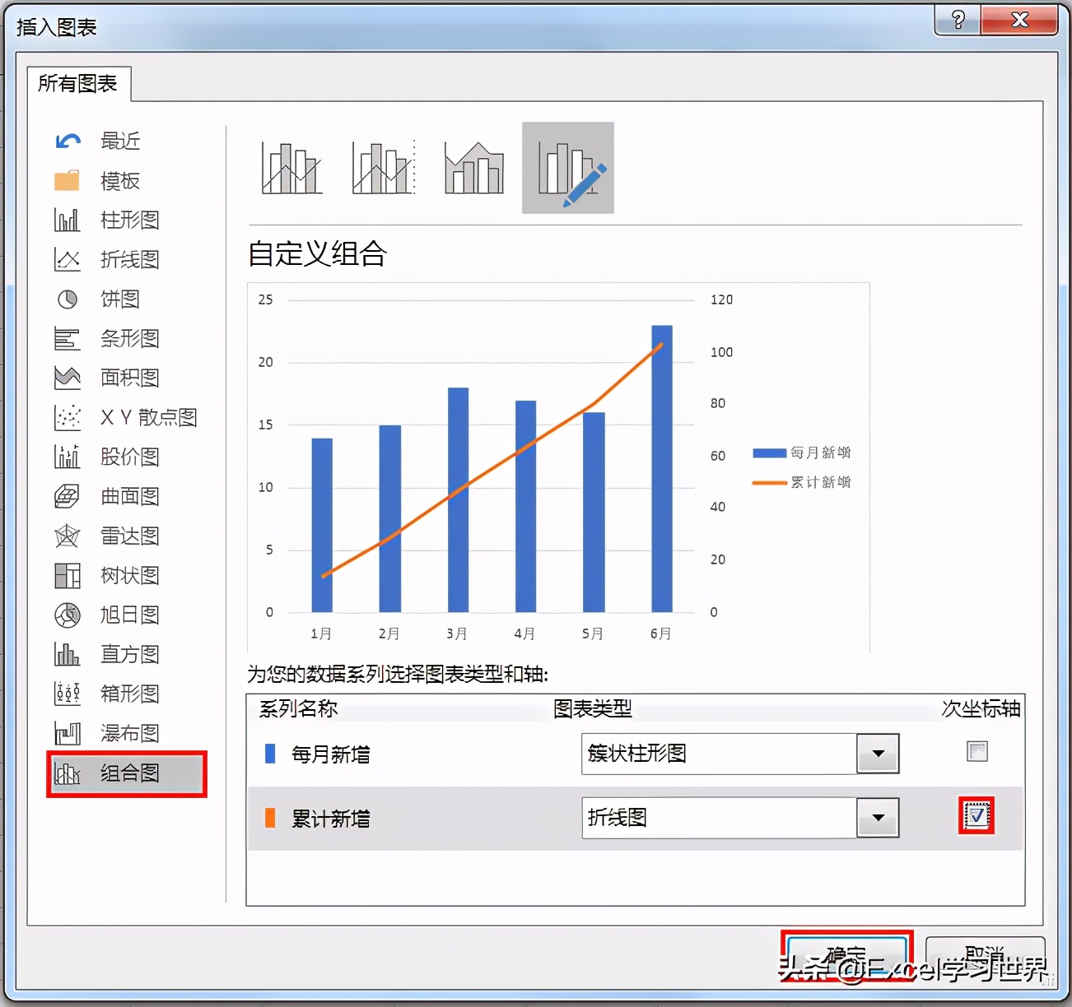Image resolution: width=1072 pixels, height=1007 pixels.
Task: Switch to the 所有图表 tab
Action: point(78,83)
